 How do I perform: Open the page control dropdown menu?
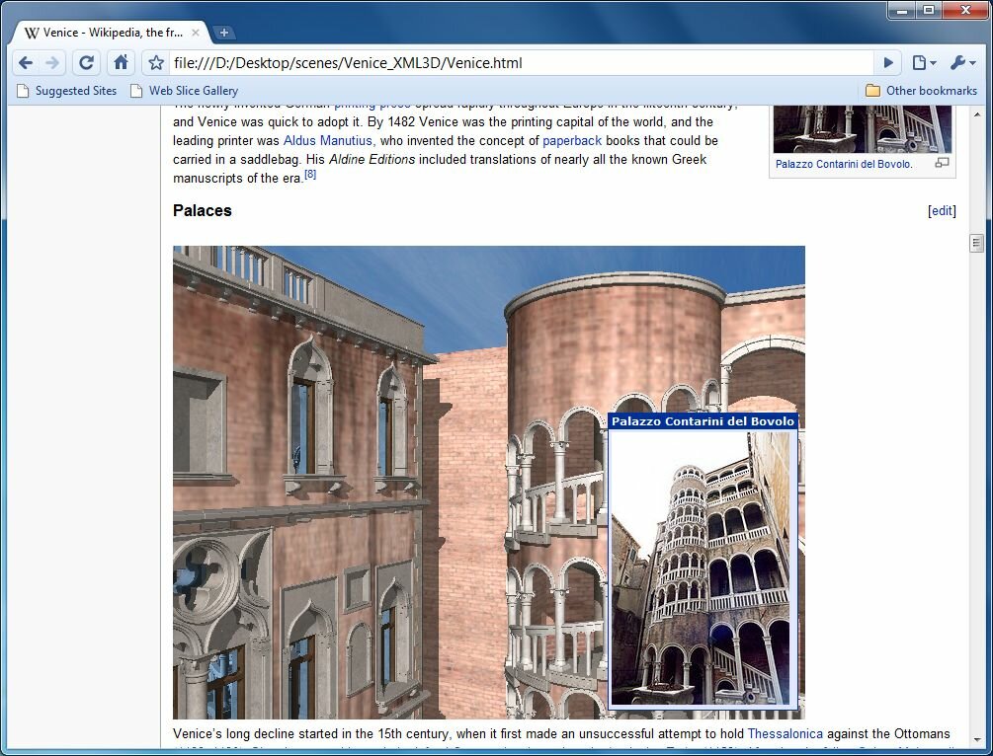(x=924, y=63)
